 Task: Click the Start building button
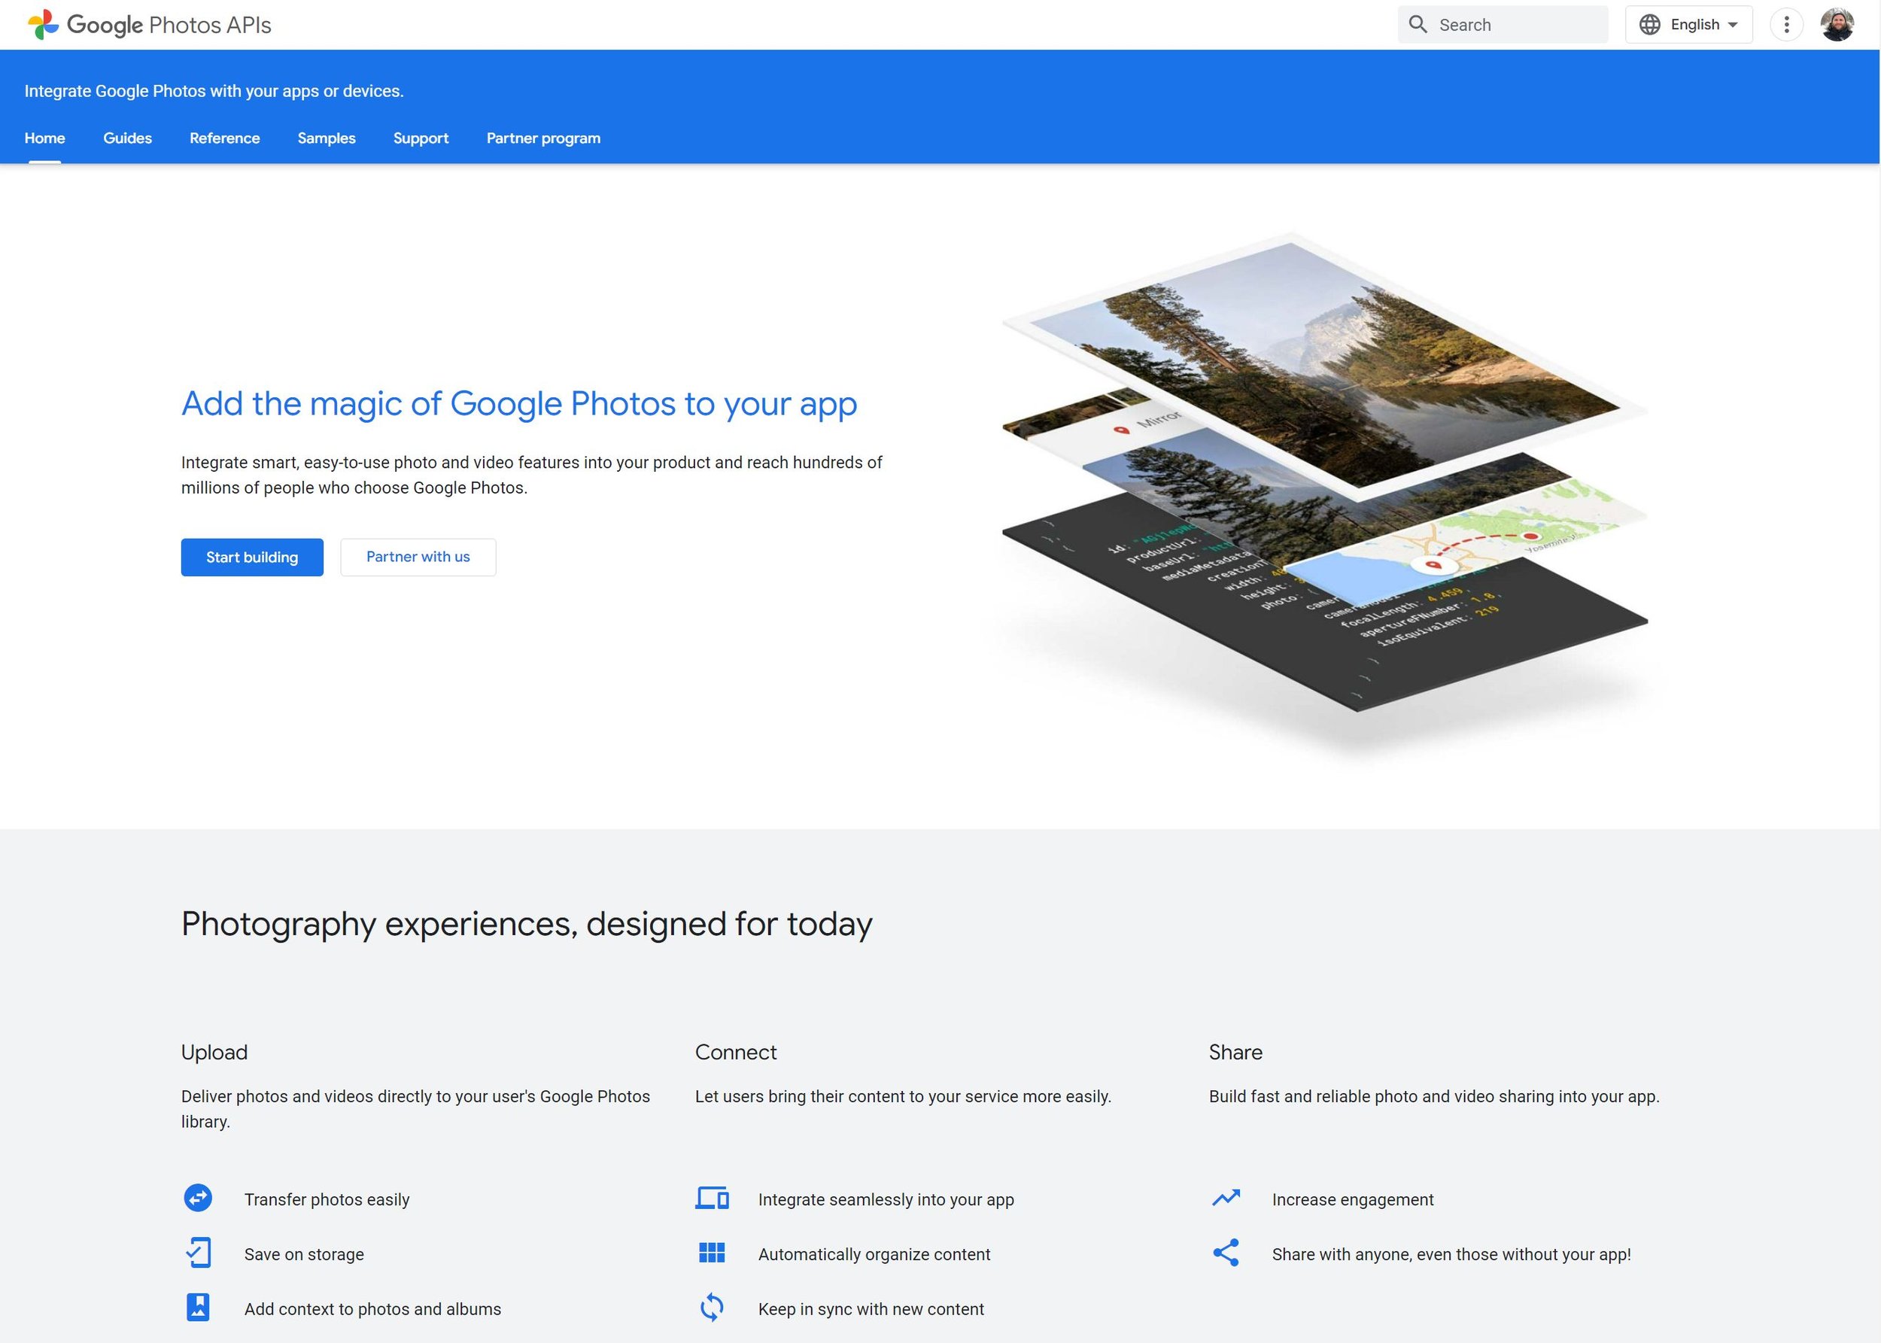pos(252,558)
